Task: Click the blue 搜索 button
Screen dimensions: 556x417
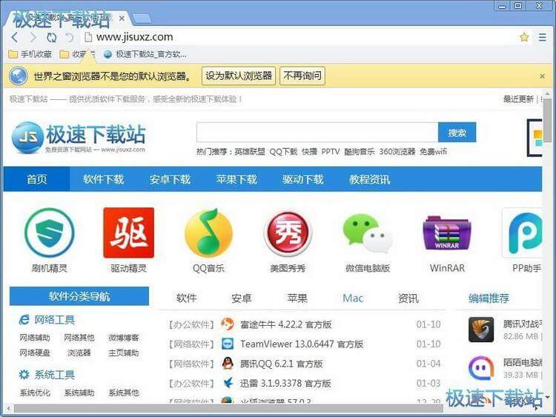Action: (x=457, y=133)
